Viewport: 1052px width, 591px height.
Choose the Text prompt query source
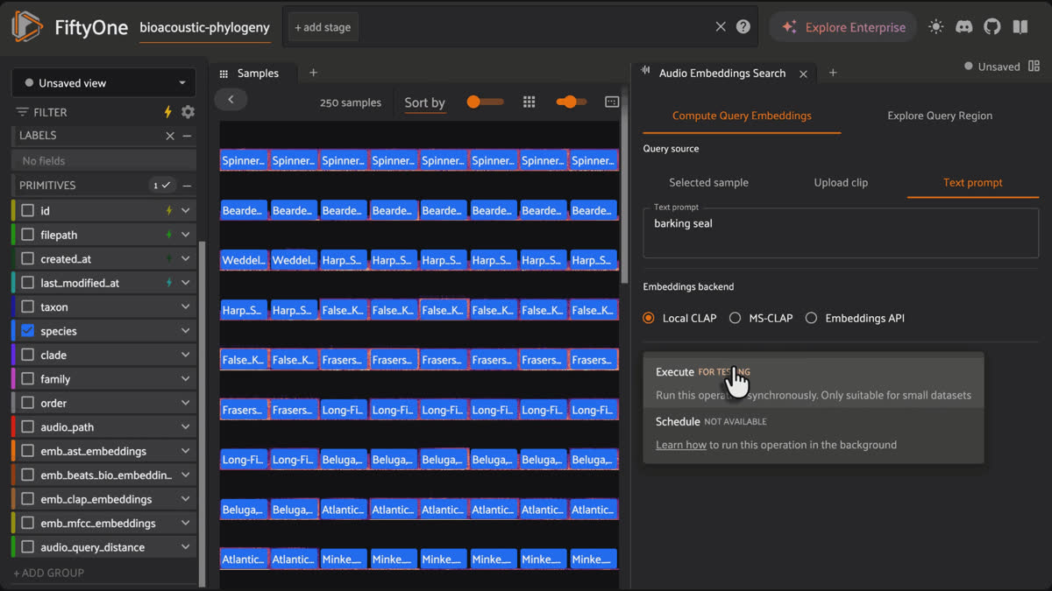pyautogui.click(x=973, y=183)
